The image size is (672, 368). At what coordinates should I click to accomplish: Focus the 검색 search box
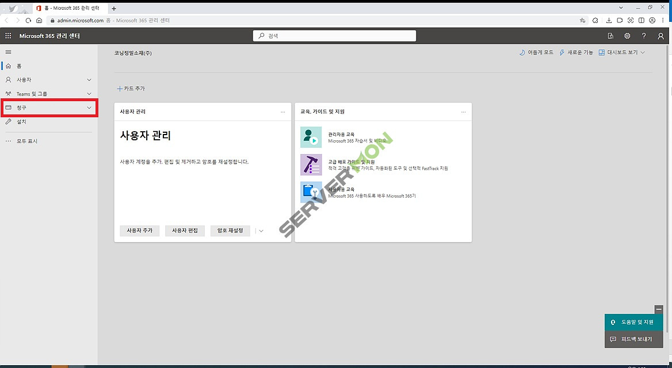[334, 36]
